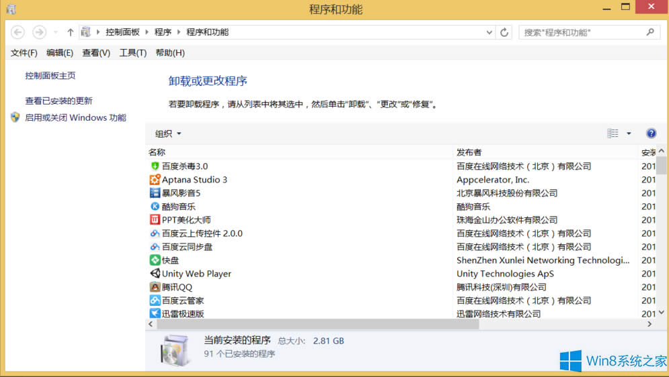Click 控制面板 breadcrumb in address bar
The image size is (669, 377).
click(122, 32)
